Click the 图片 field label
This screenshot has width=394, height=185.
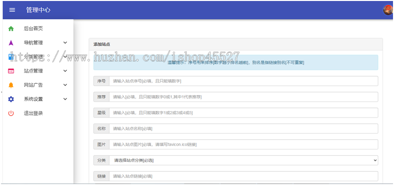[101, 144]
